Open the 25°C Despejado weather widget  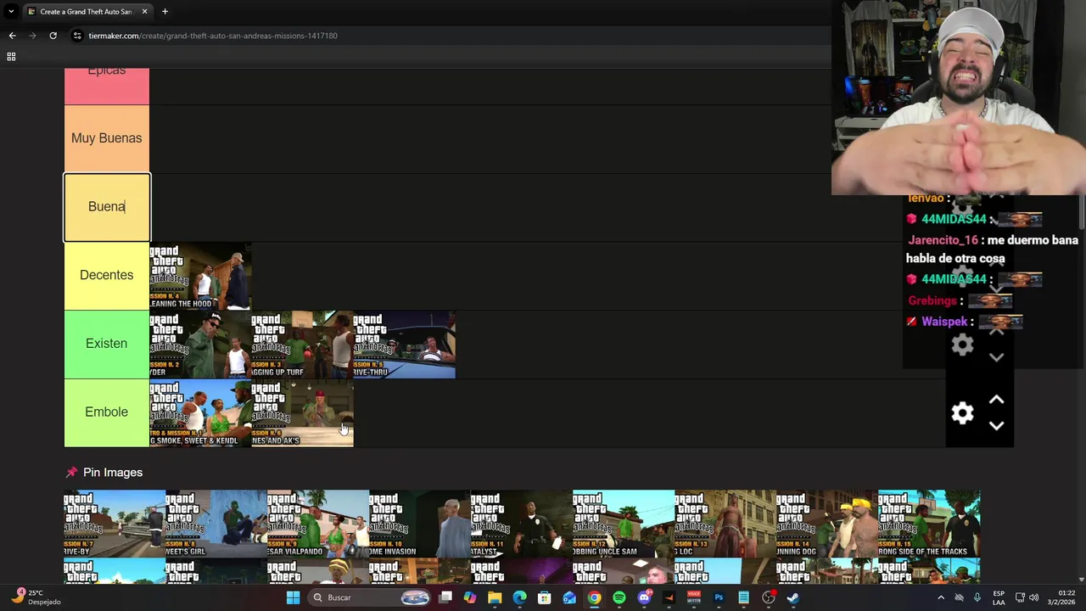coord(36,597)
